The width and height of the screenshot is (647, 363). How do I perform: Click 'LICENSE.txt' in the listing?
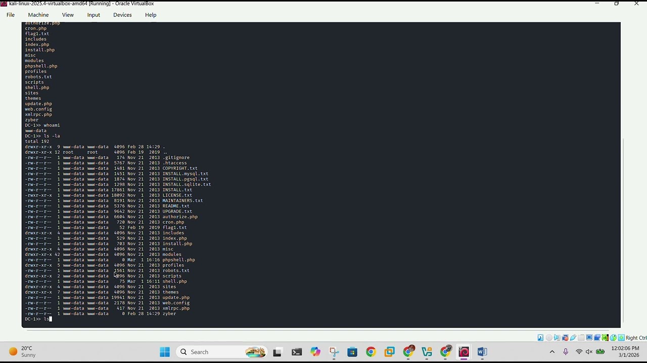pos(177,195)
